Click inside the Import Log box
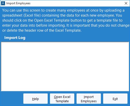The height and width of the screenshot is (106, 130). point(65,67)
